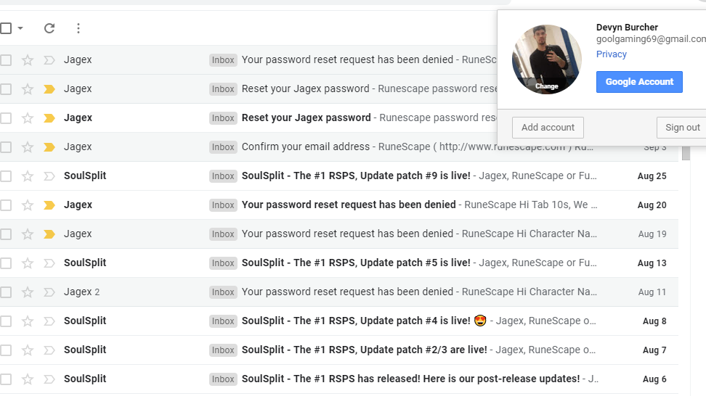Select the Jagex 2 conversation checkbox
The width and height of the screenshot is (706, 396).
point(6,292)
